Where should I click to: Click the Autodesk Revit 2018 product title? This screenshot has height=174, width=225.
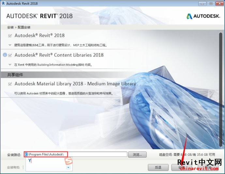[39, 36]
